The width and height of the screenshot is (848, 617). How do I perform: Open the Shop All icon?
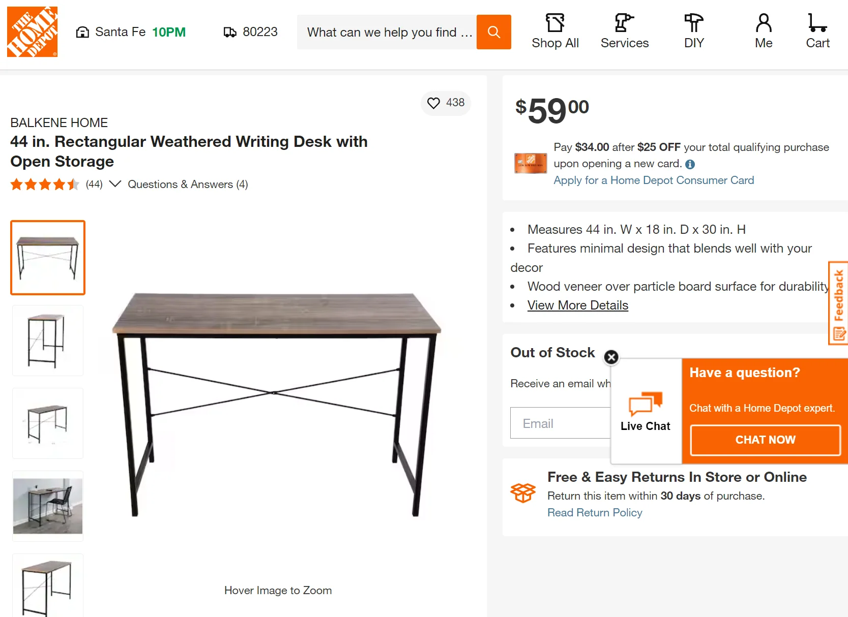coord(555,23)
